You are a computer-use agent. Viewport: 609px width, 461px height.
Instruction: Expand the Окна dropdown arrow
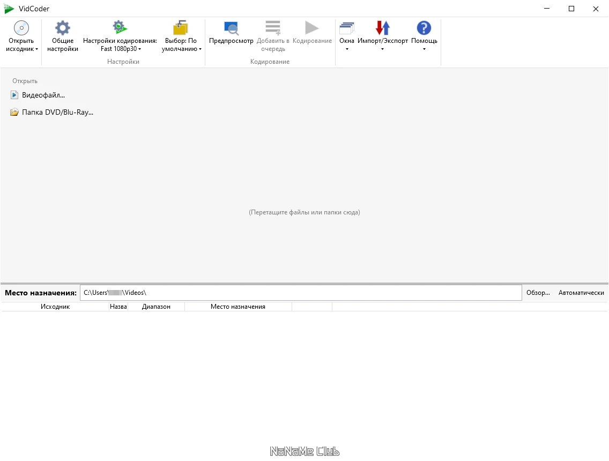tap(347, 49)
